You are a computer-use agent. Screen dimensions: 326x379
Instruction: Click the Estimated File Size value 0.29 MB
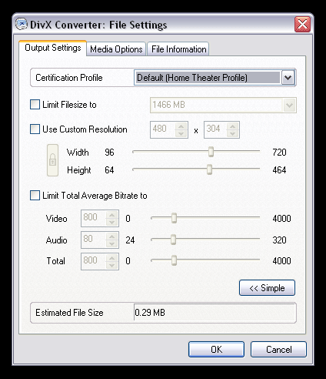pyautogui.click(x=150, y=312)
